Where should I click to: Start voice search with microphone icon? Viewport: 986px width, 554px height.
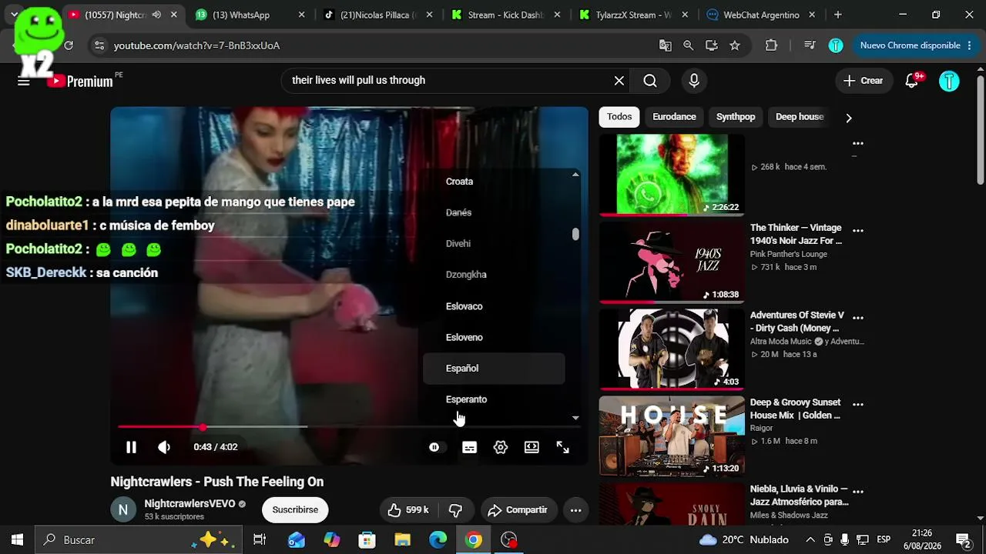point(694,81)
